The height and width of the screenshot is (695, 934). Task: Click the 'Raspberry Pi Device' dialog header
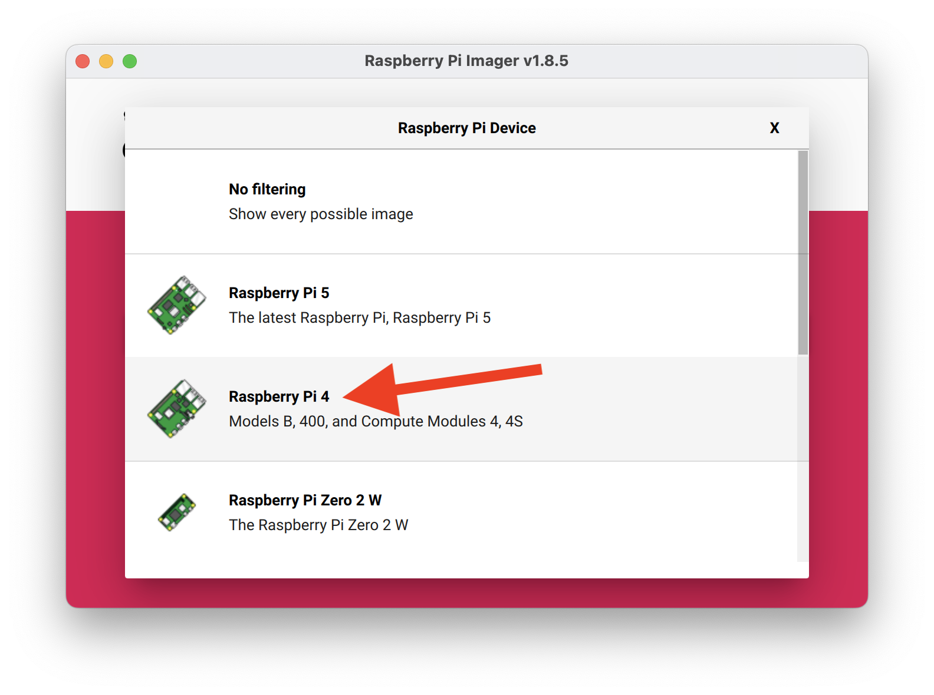tap(467, 128)
